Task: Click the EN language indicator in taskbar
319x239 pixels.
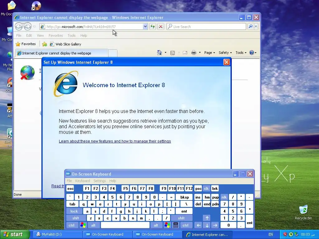Action: 271,234
